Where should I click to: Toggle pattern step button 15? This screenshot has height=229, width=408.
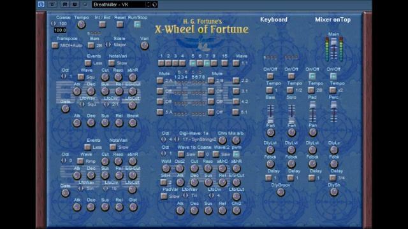click(x=224, y=63)
